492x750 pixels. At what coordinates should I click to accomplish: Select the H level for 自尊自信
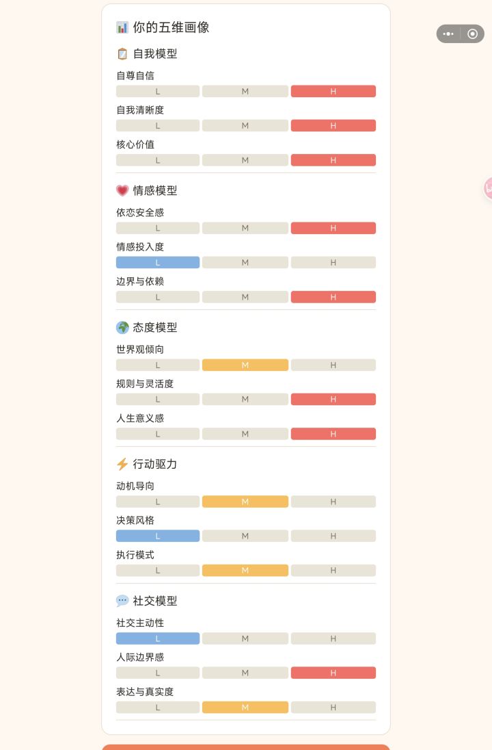click(x=333, y=91)
